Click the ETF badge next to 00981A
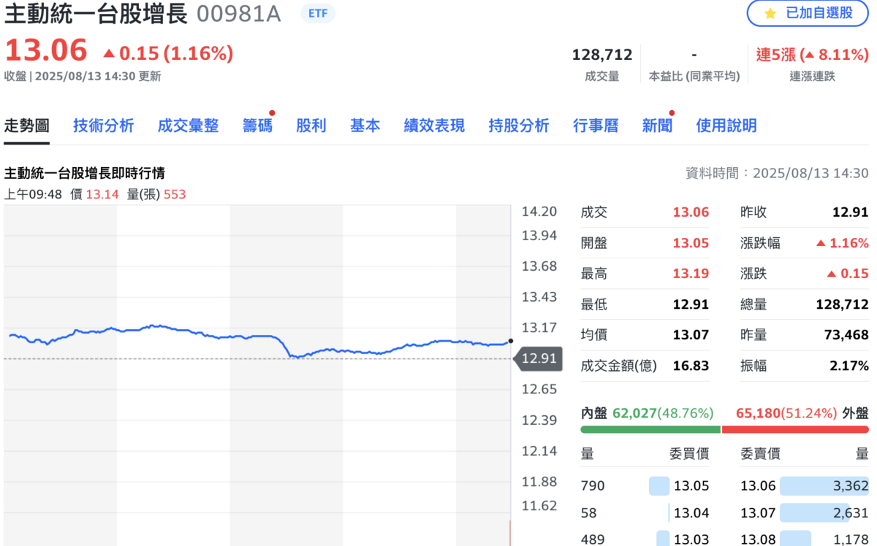The width and height of the screenshot is (877, 546). coord(318,13)
